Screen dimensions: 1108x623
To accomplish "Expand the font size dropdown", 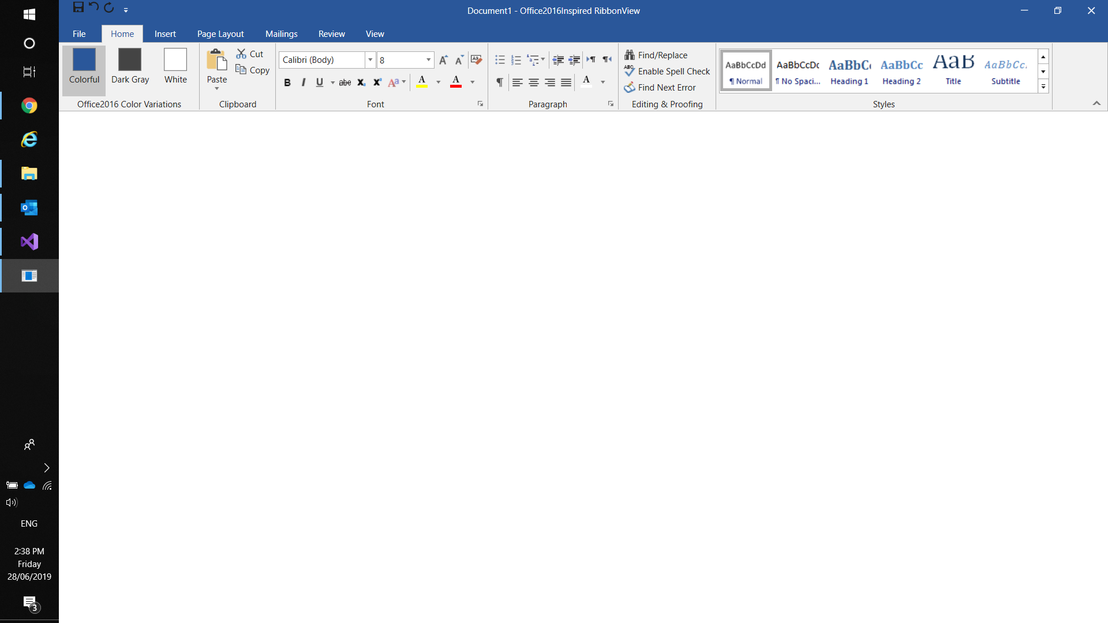I will pyautogui.click(x=428, y=60).
